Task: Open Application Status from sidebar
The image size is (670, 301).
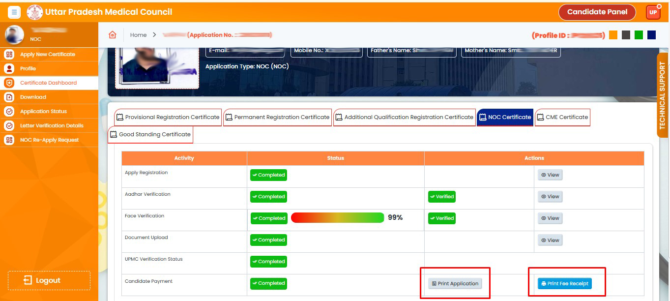Action: tap(43, 111)
